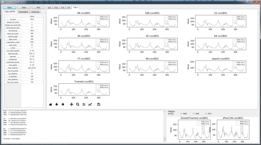Click the max_depth value cell
The image size is (261, 145).
click(32, 65)
